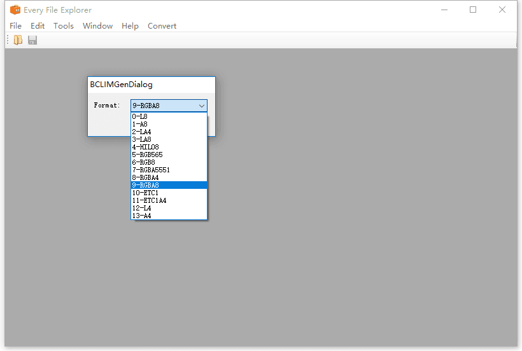Select the 1-A8 format option
Viewport: 522px width, 351px height.
[169, 124]
